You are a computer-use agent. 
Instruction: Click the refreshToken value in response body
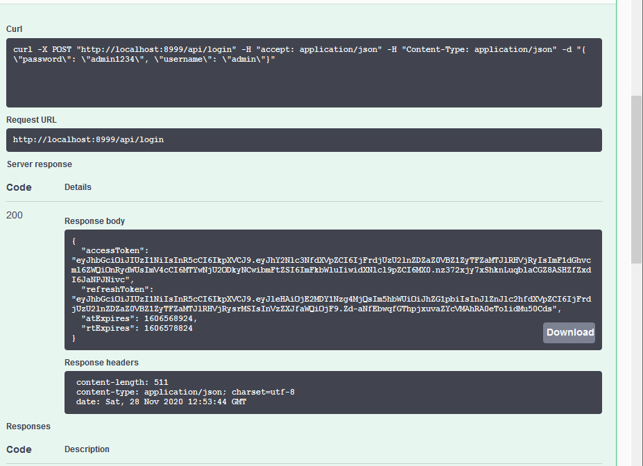click(x=331, y=304)
